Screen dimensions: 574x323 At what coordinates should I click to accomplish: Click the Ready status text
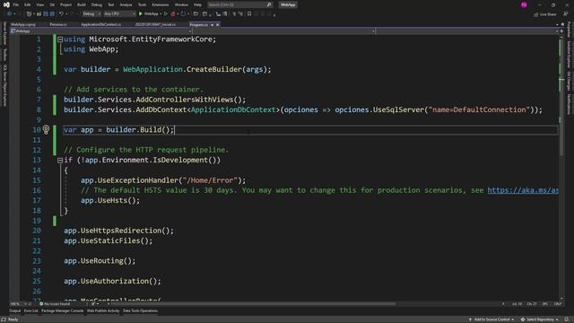click(x=13, y=319)
